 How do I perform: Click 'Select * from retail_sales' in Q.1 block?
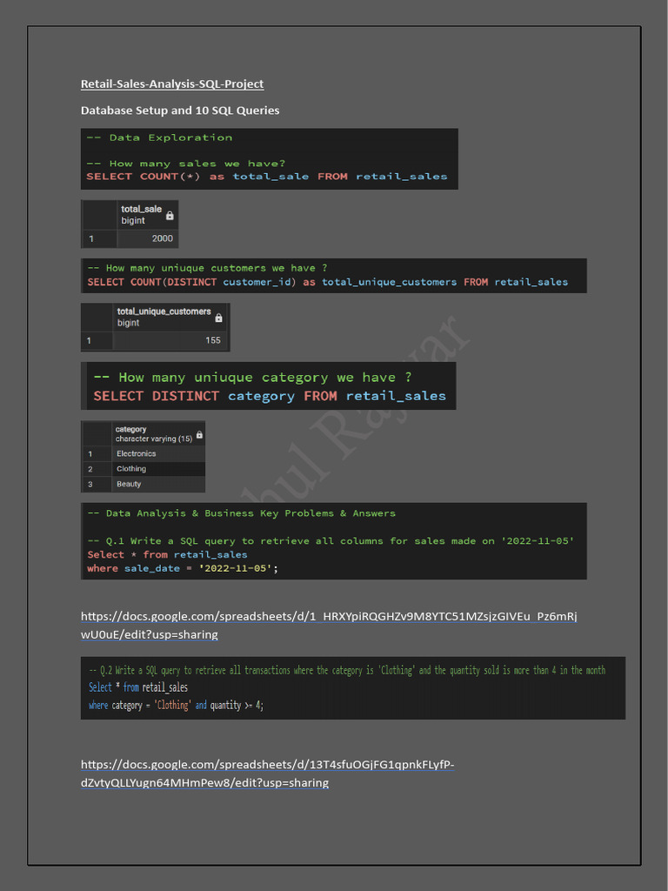pos(168,554)
